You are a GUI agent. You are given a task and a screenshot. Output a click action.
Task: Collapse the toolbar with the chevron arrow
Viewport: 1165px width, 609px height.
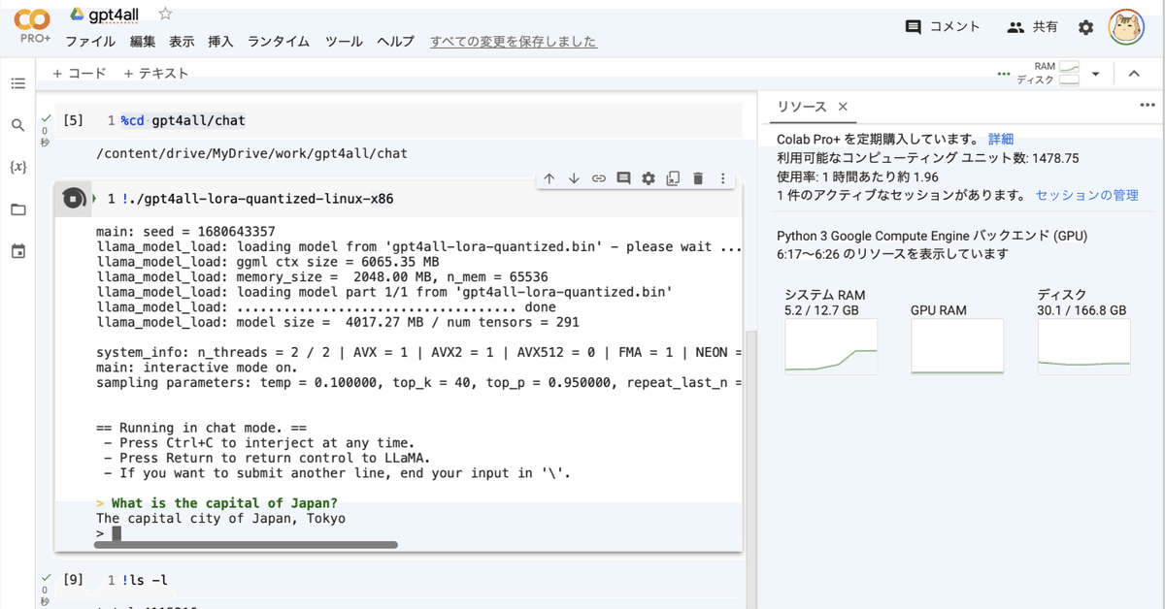coord(1134,73)
